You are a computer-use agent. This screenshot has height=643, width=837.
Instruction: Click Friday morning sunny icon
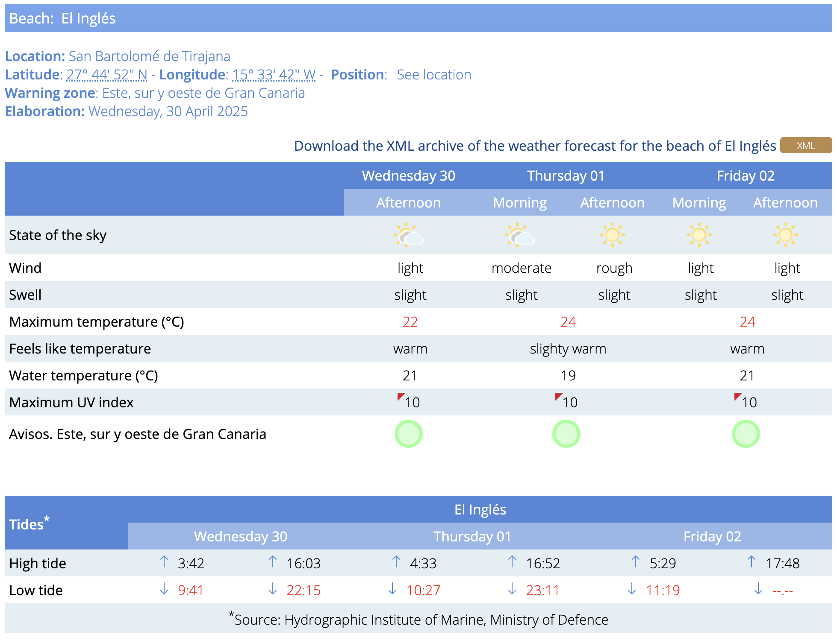coord(699,235)
